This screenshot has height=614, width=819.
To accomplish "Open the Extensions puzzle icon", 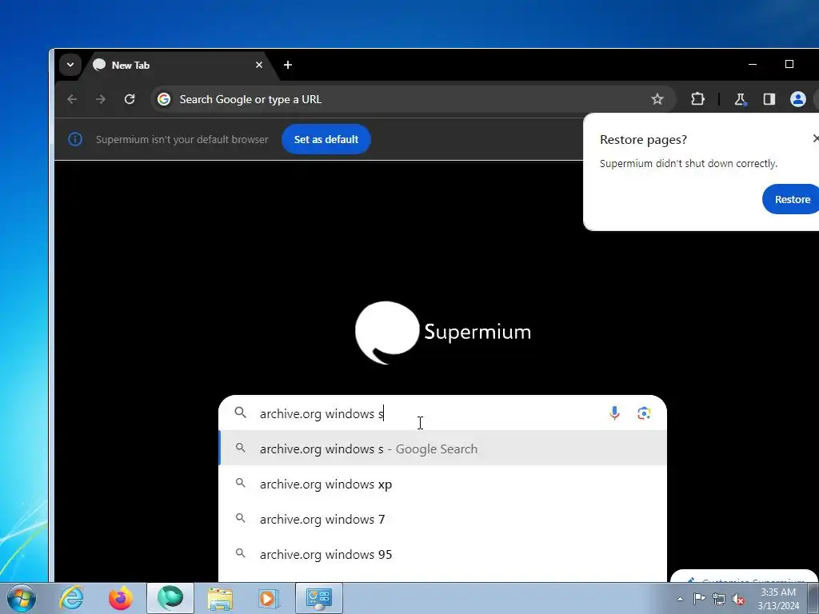I will (x=697, y=99).
